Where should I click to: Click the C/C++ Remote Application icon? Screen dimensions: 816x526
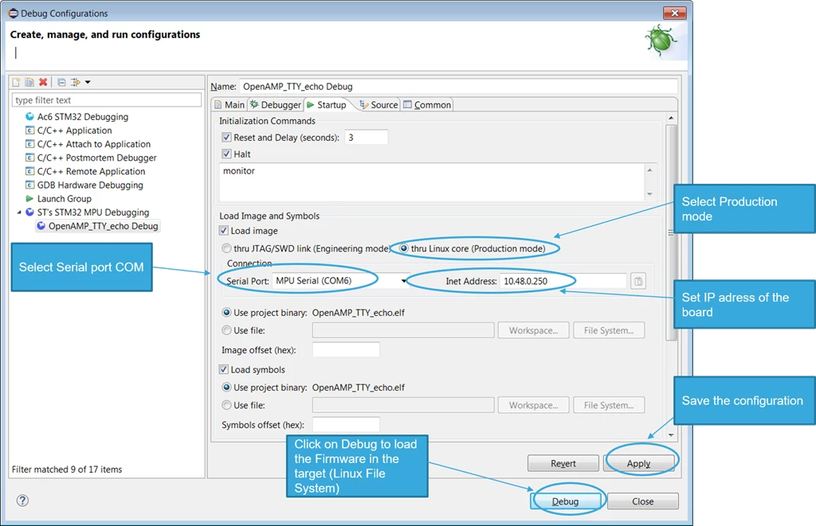pos(29,171)
